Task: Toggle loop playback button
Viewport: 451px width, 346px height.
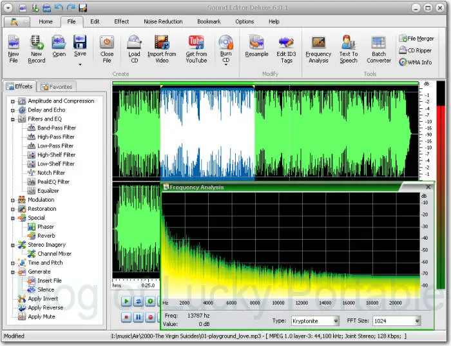Action: pos(138,301)
